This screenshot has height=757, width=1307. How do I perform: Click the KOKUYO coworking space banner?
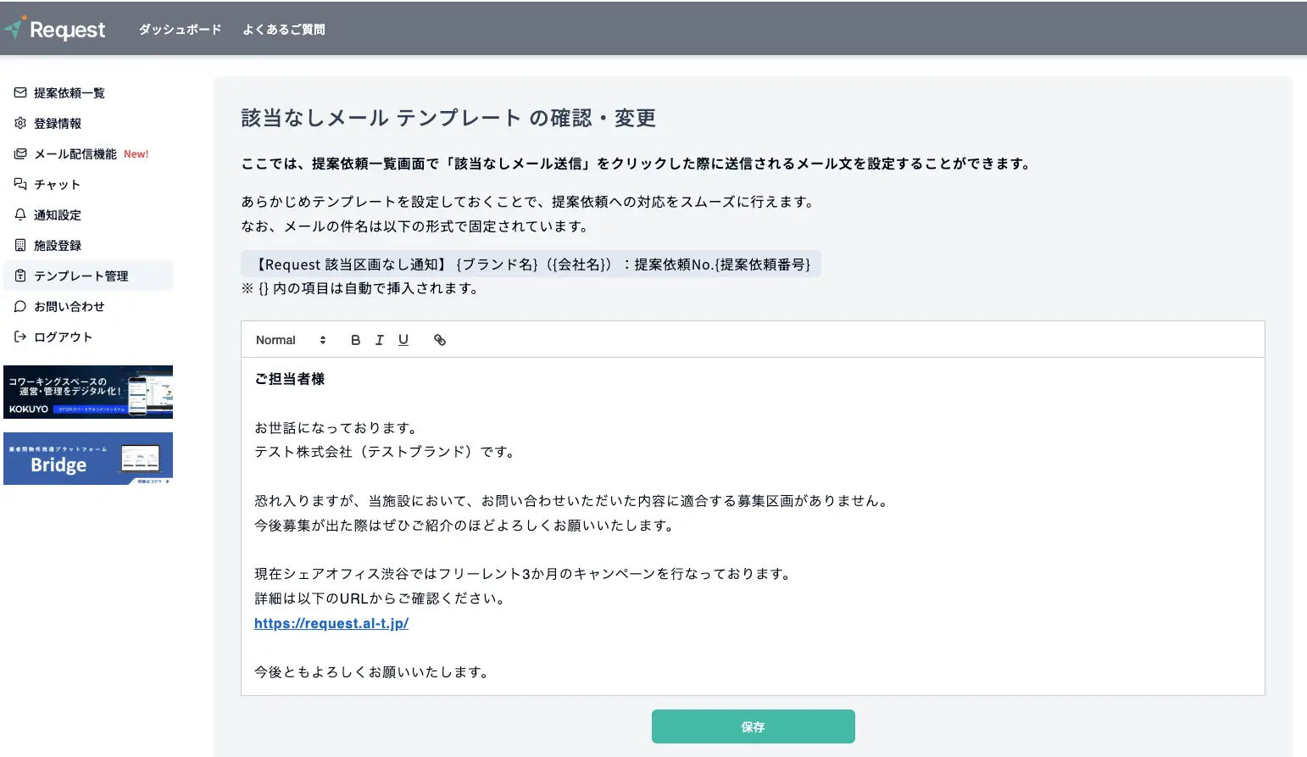(x=88, y=392)
